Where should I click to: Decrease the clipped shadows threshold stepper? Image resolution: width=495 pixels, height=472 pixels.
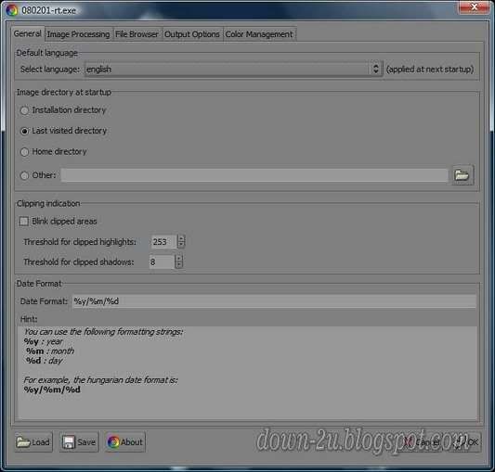tap(178, 265)
